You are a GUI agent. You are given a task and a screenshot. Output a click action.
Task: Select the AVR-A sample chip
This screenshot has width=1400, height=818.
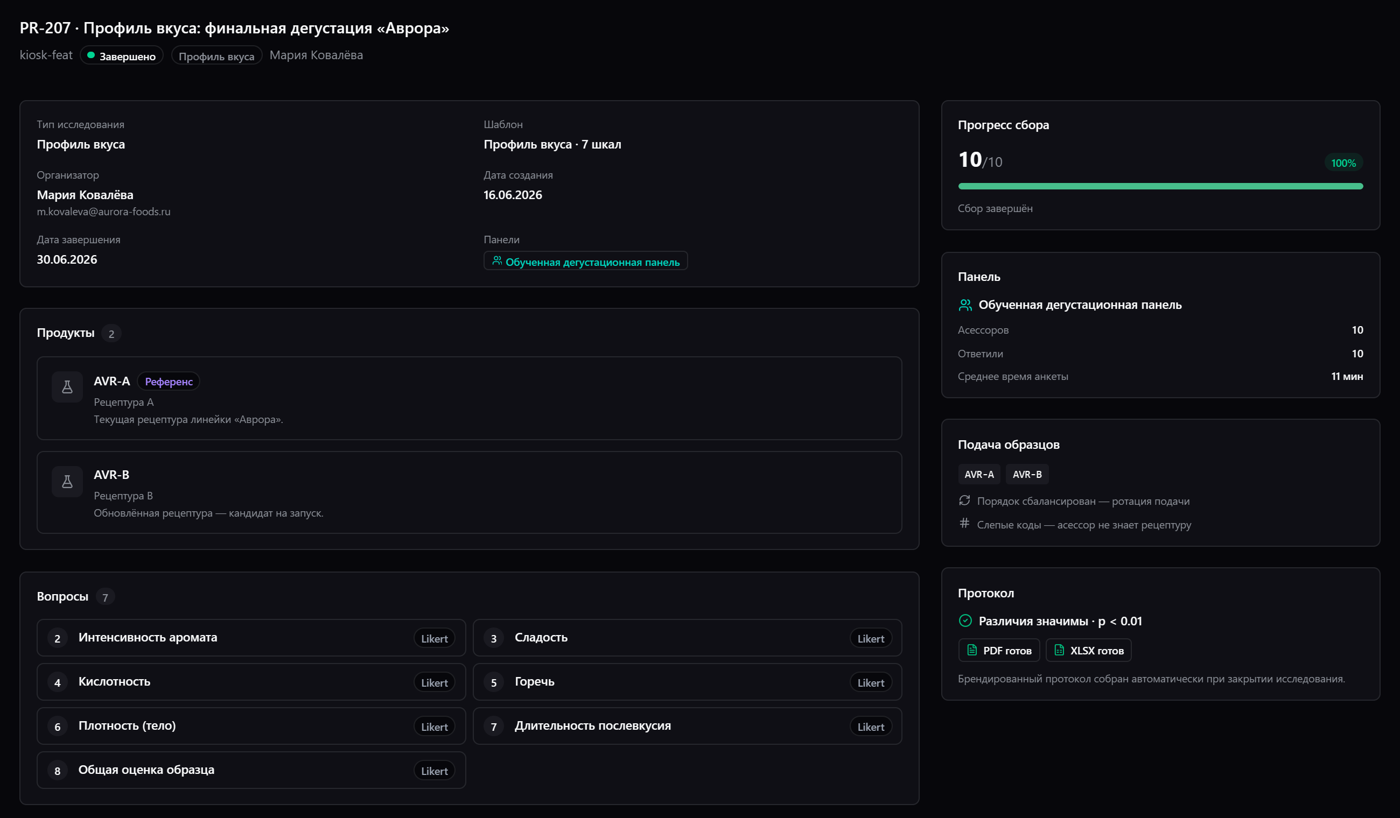979,474
